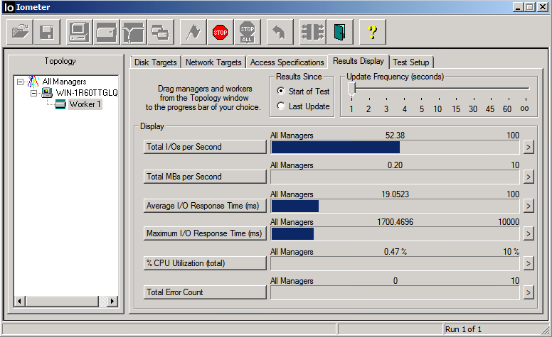Open presentation meter for Total Error Count
This screenshot has height=337, width=552.
(528, 293)
